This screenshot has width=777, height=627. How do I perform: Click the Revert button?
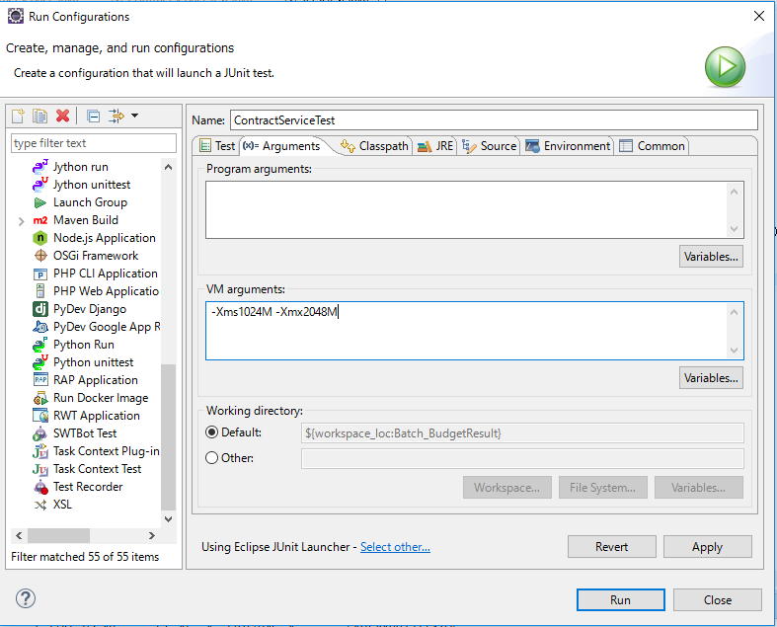(611, 547)
